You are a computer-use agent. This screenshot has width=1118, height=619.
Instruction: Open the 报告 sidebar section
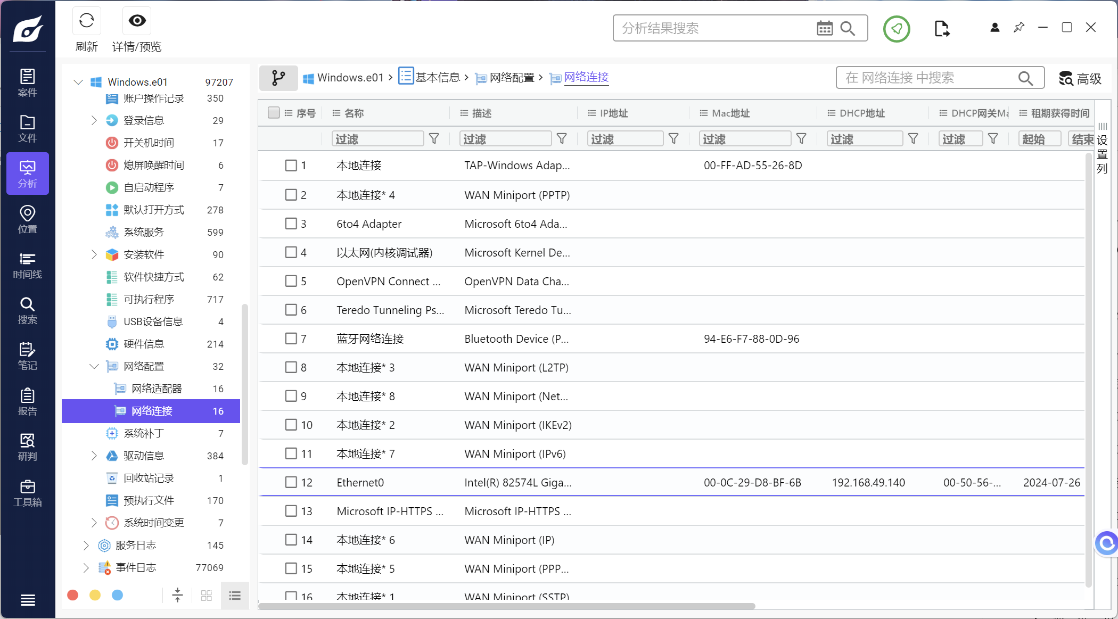pos(28,402)
